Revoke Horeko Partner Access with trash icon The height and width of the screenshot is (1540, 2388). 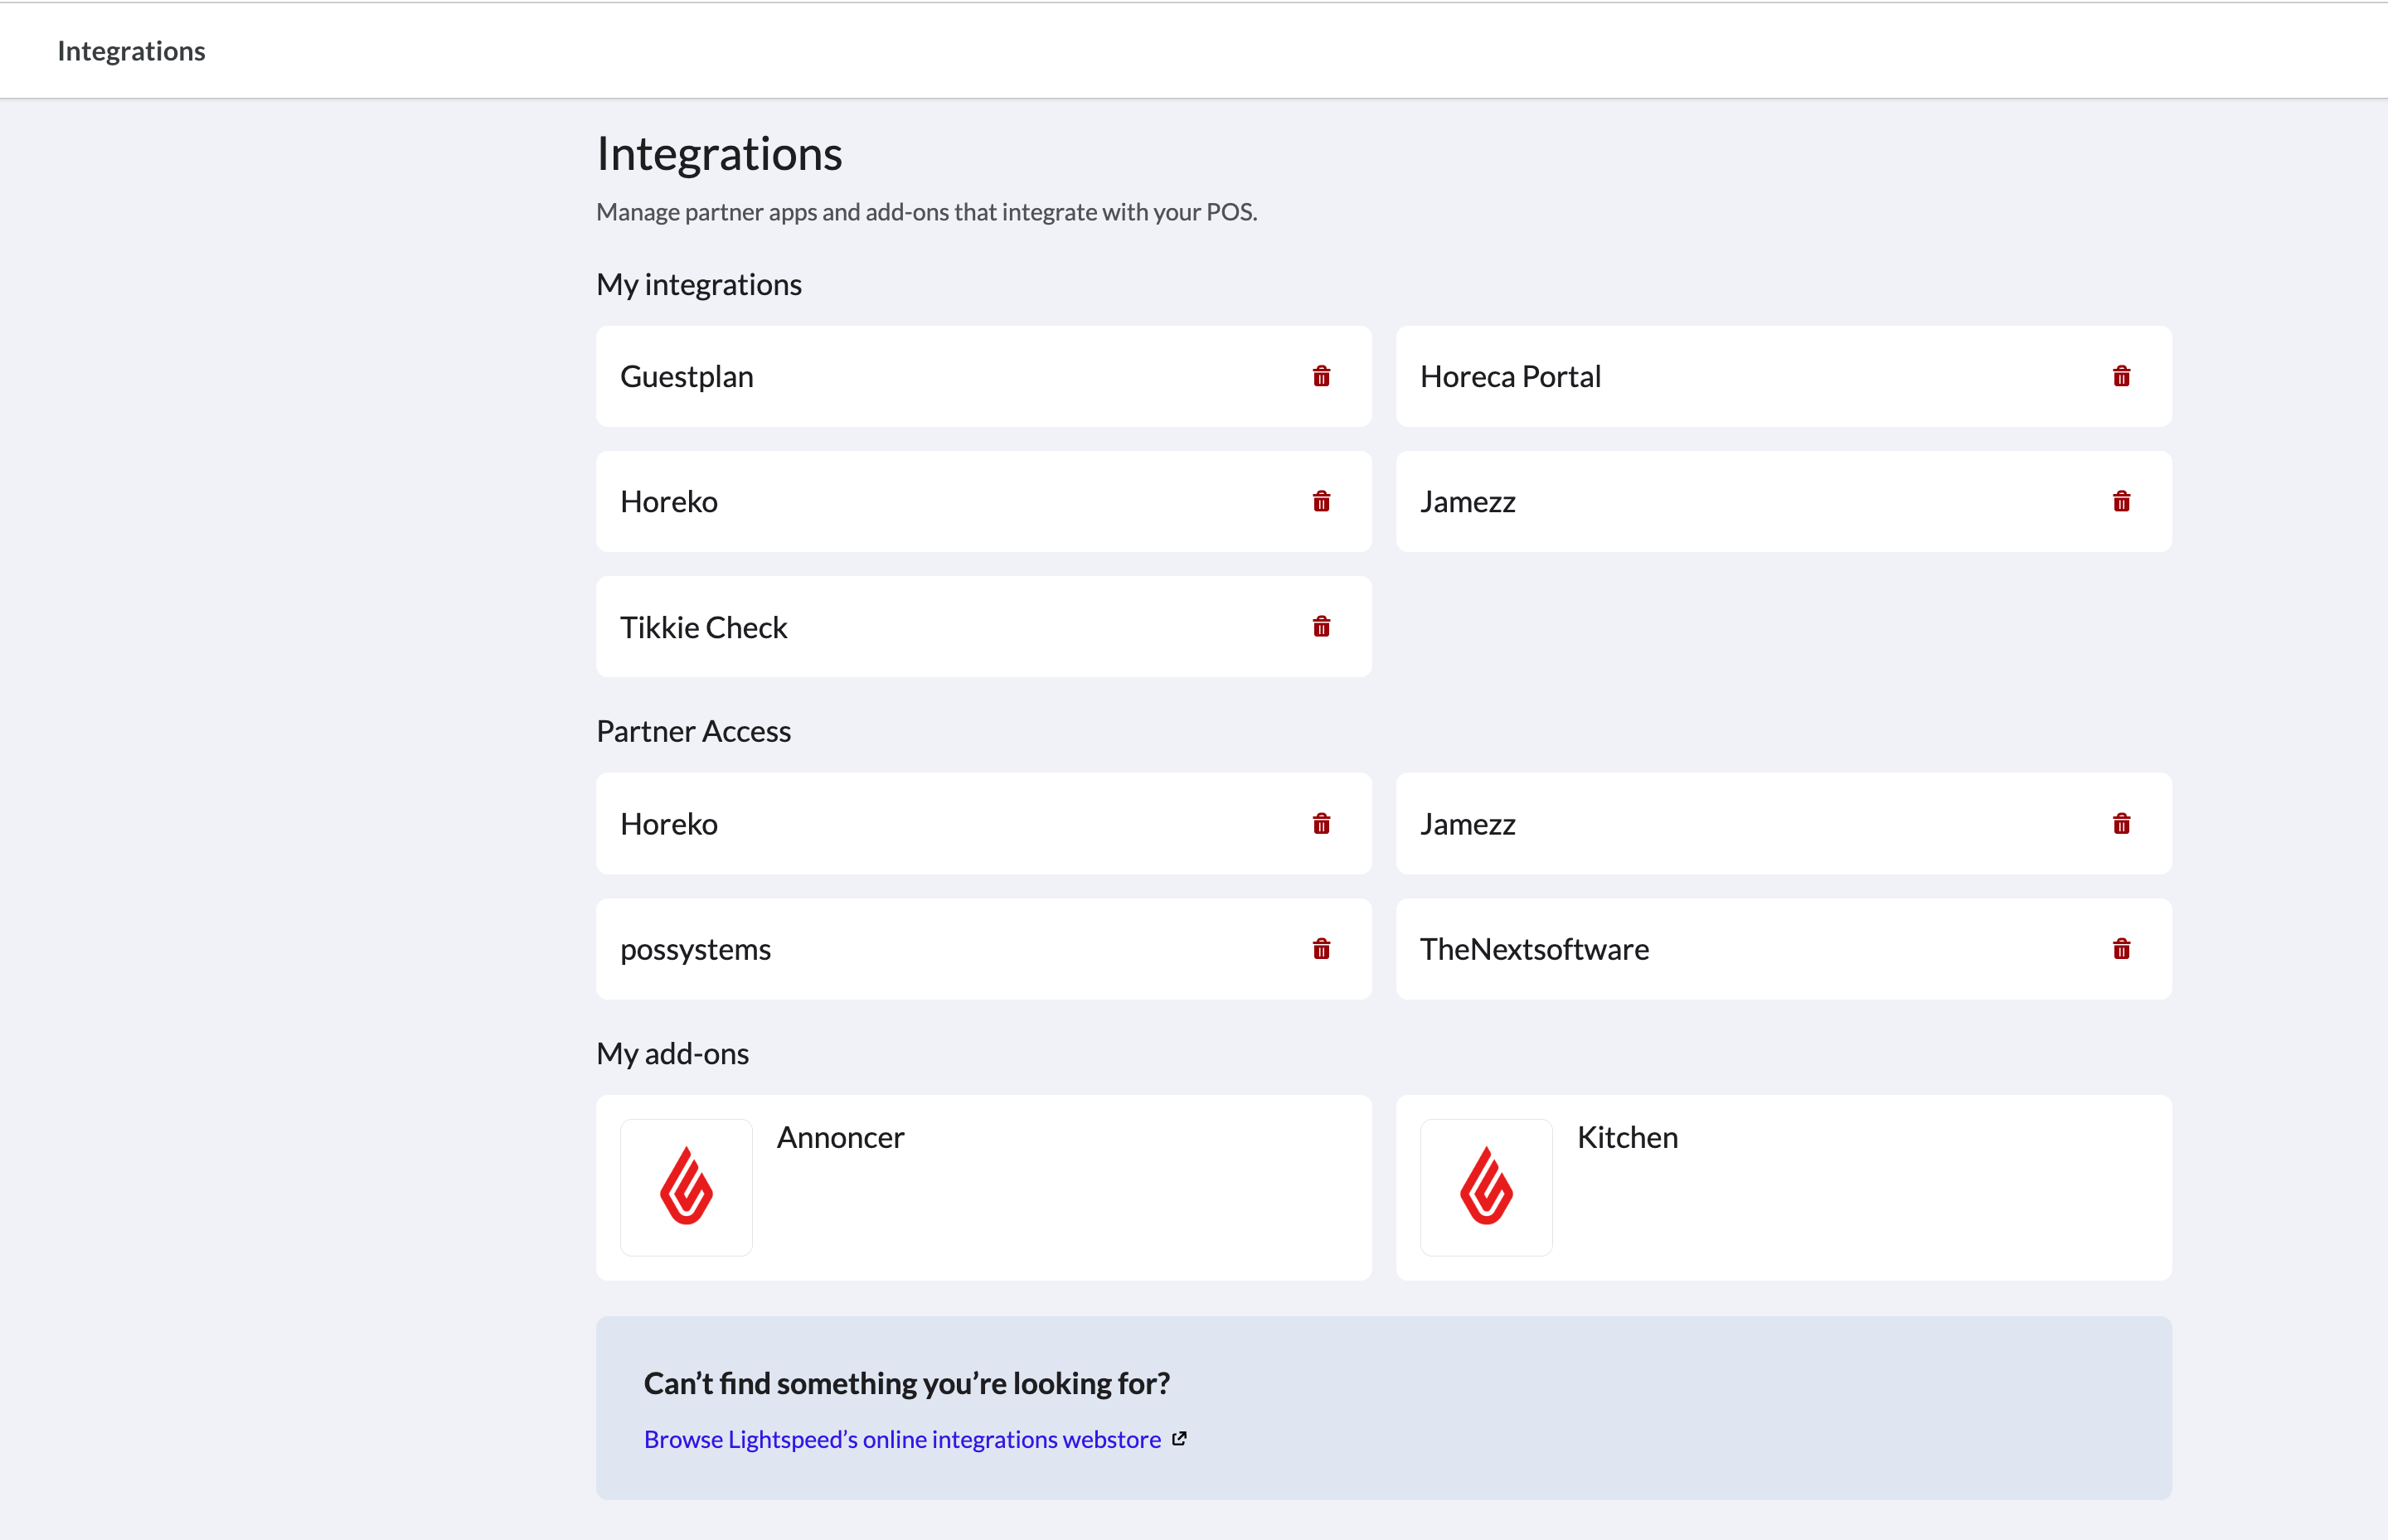pyautogui.click(x=1322, y=823)
